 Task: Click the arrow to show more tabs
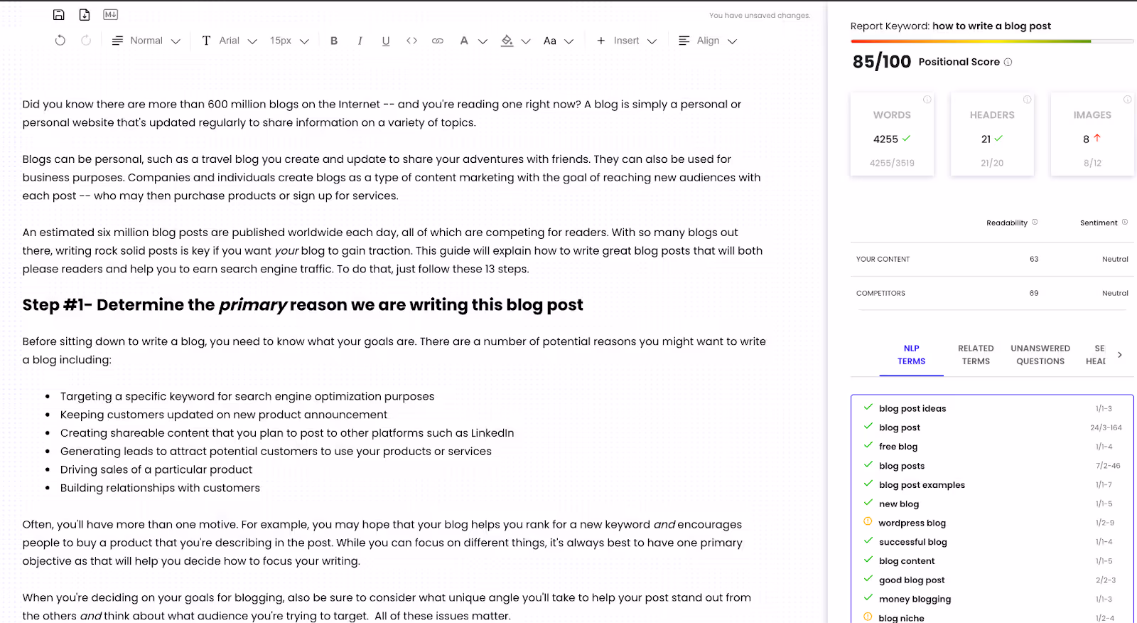(1120, 355)
